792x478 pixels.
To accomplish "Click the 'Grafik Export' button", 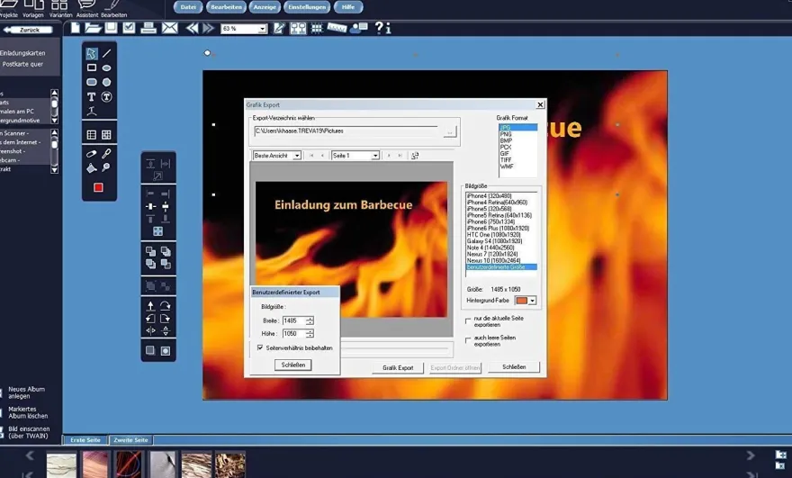I will click(398, 368).
